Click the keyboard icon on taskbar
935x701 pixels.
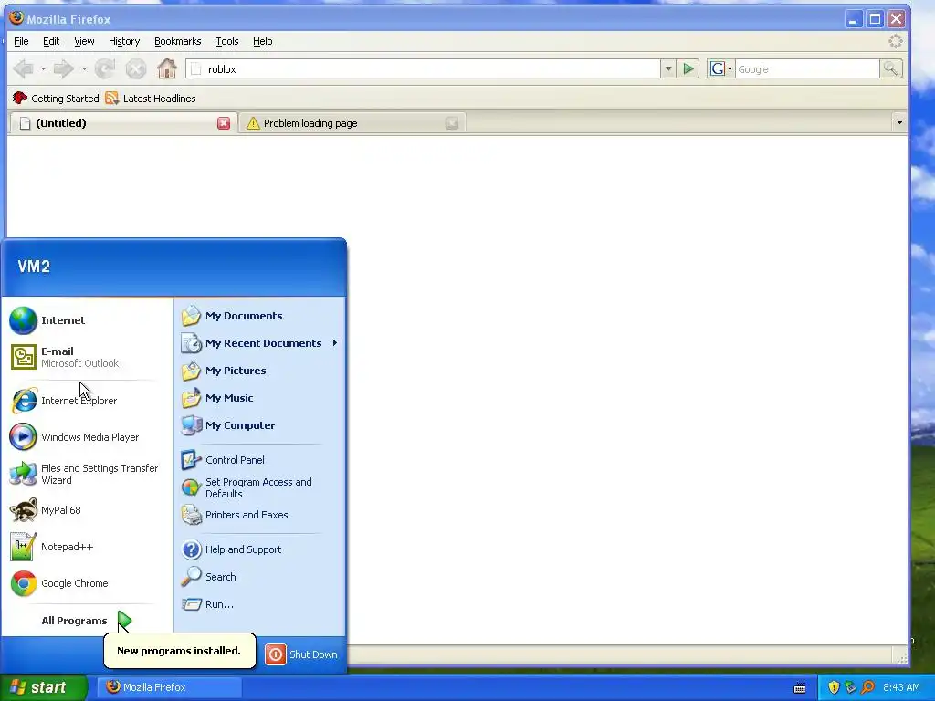(x=800, y=688)
